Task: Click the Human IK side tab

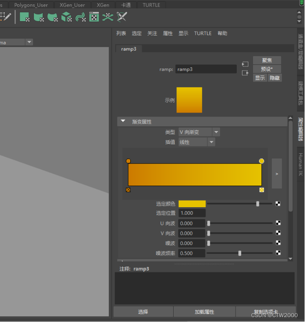Action: coord(301,164)
